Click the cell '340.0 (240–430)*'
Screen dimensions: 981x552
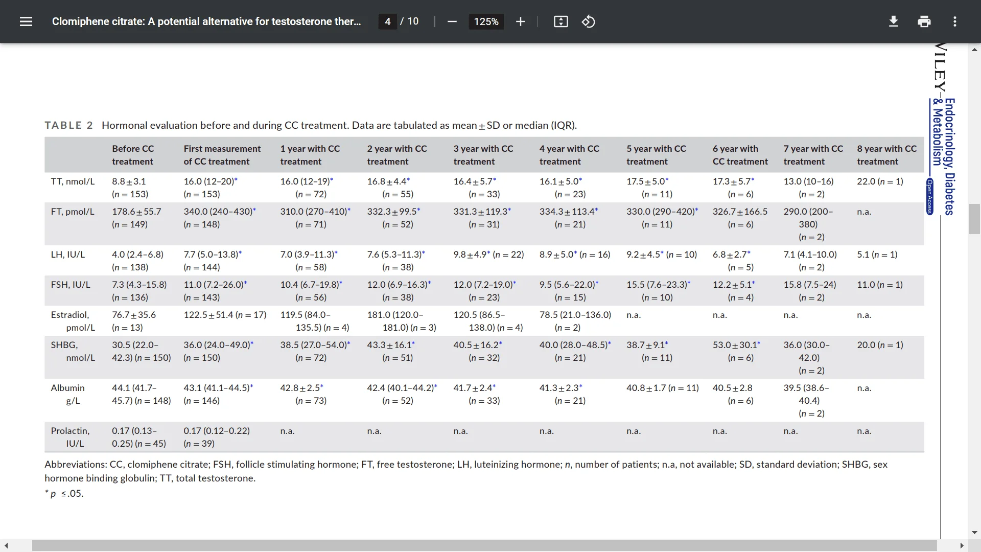[x=220, y=212]
